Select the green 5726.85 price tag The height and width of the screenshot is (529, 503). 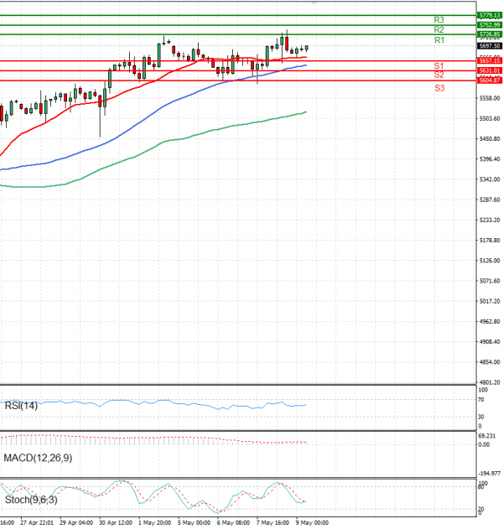(x=489, y=34)
